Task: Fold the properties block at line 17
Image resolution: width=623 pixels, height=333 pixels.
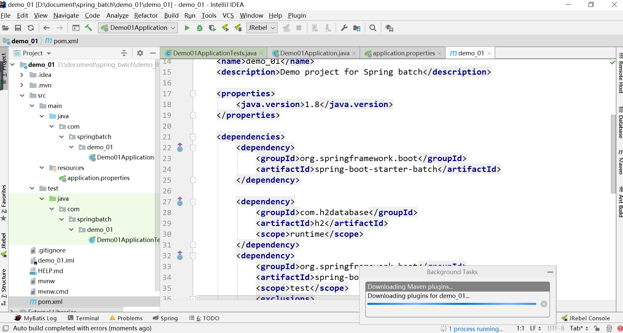Action: (193, 94)
